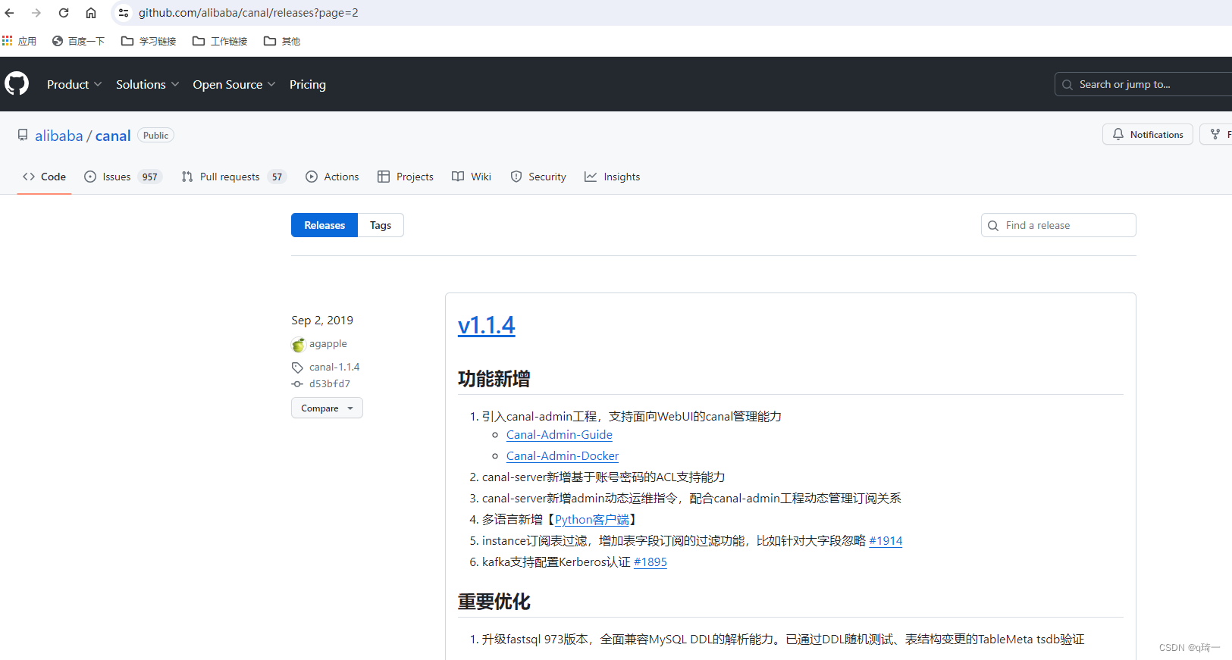Open the Pricing page
This screenshot has width=1232, height=660.
tap(308, 84)
